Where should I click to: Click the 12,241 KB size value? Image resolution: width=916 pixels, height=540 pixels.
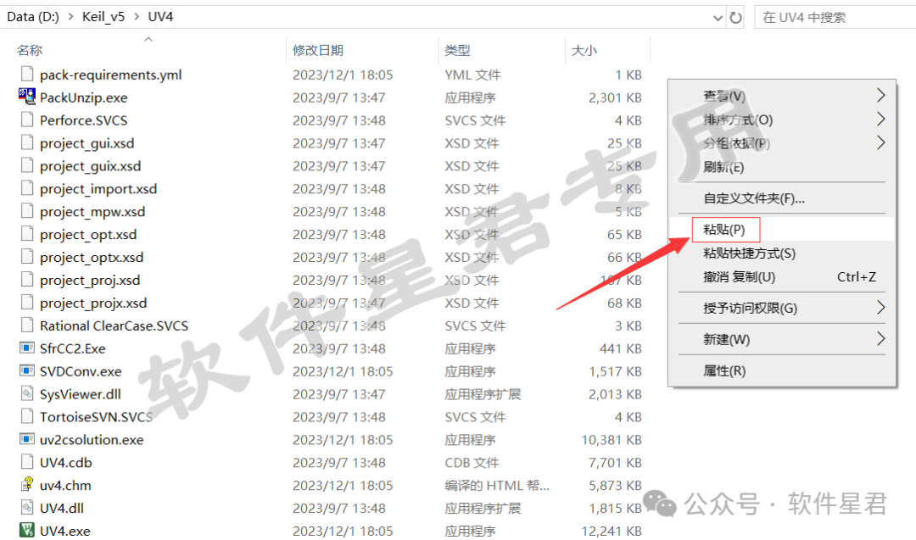(x=612, y=531)
